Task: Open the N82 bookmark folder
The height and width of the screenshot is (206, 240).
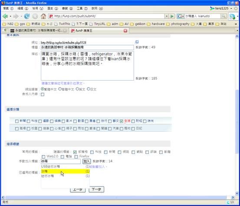Action: coord(8,24)
